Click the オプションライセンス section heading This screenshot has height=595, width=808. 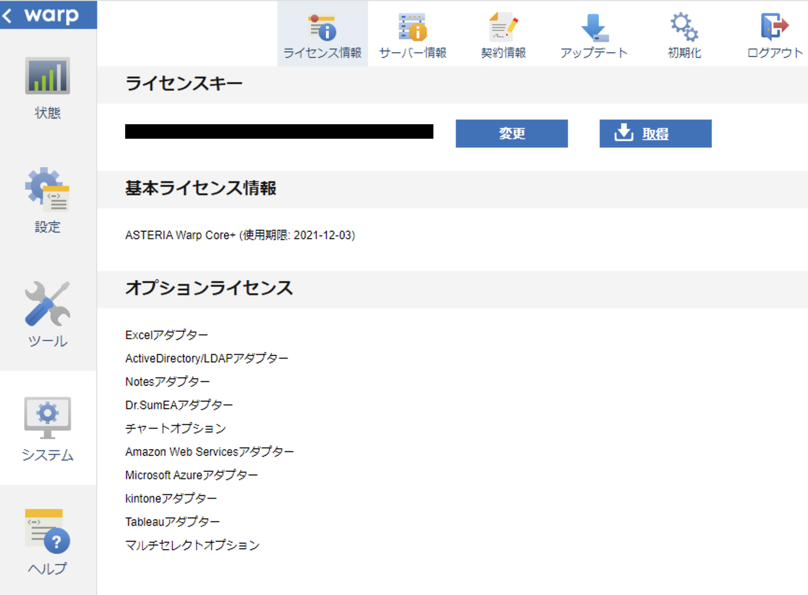coord(209,288)
